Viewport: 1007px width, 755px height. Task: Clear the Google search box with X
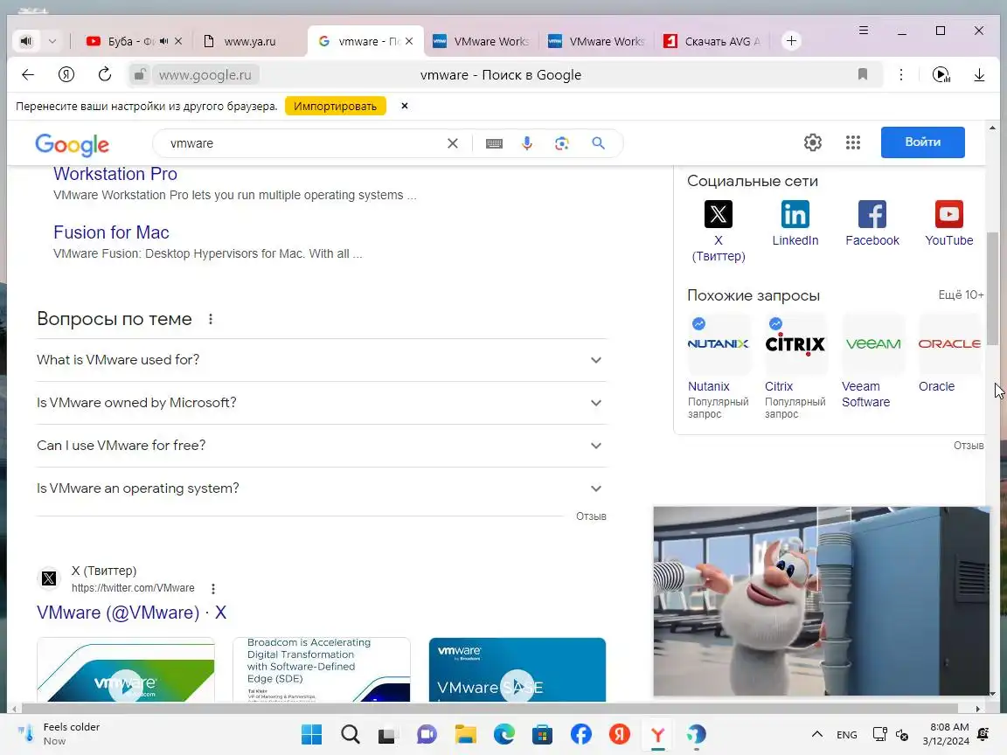[x=453, y=143]
